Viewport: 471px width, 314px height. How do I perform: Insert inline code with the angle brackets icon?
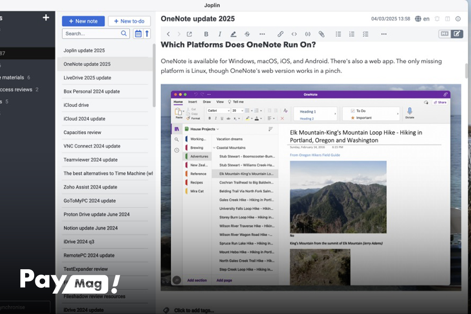[294, 34]
